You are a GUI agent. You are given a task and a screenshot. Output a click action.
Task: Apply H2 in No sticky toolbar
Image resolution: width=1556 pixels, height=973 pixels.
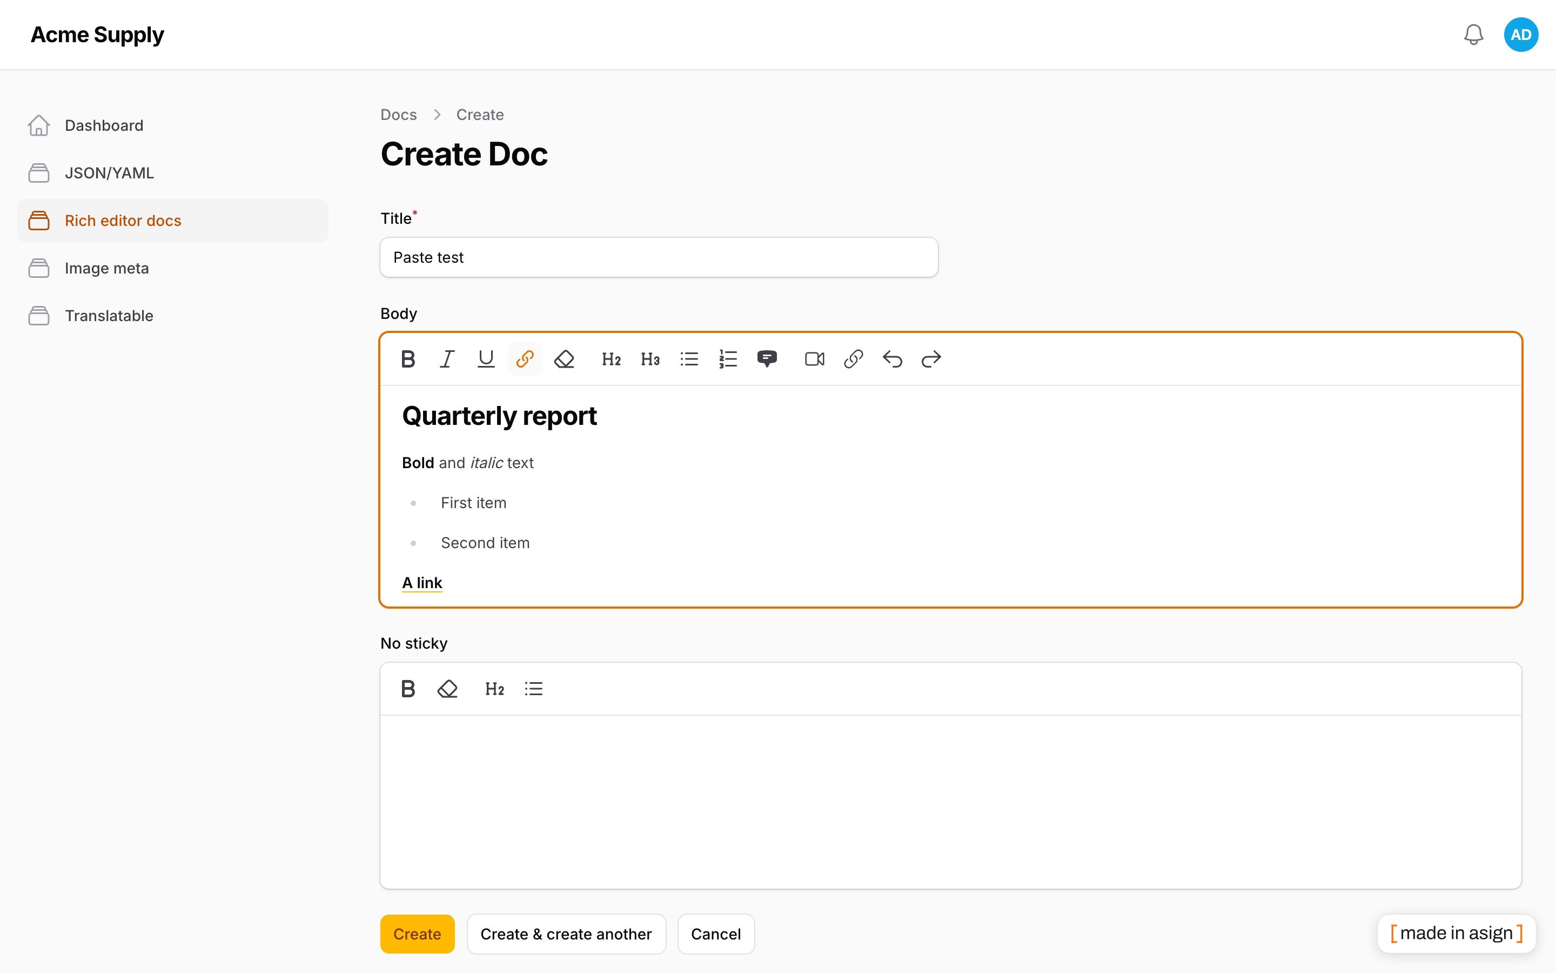click(494, 689)
